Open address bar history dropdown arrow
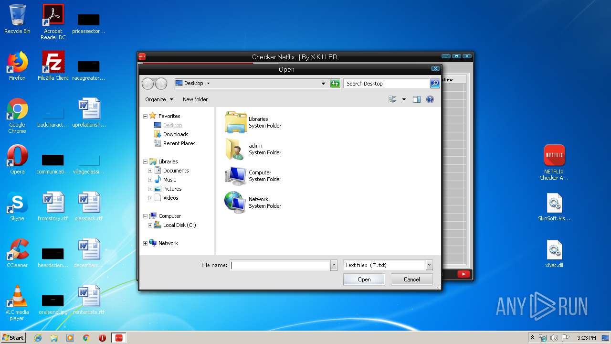 [x=323, y=84]
